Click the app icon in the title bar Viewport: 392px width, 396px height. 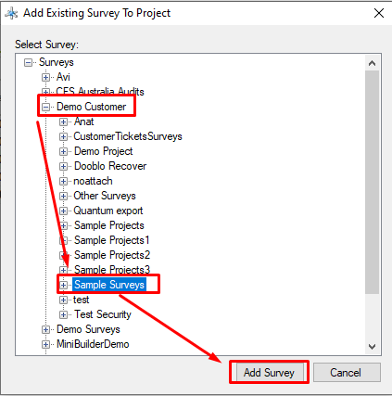click(x=11, y=13)
